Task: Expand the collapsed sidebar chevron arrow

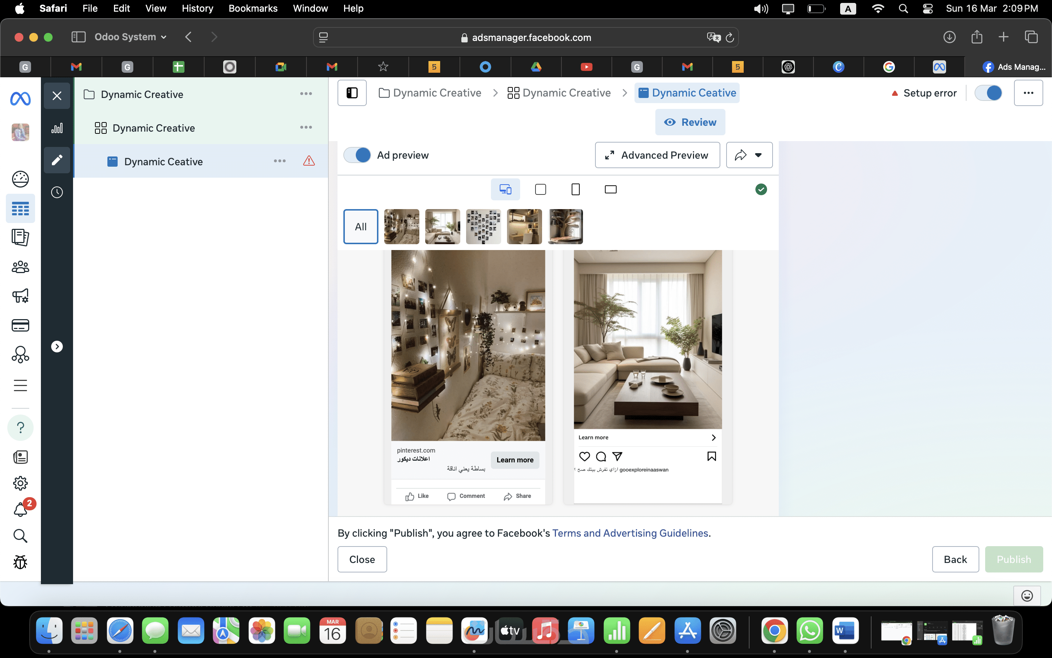Action: pyautogui.click(x=57, y=347)
